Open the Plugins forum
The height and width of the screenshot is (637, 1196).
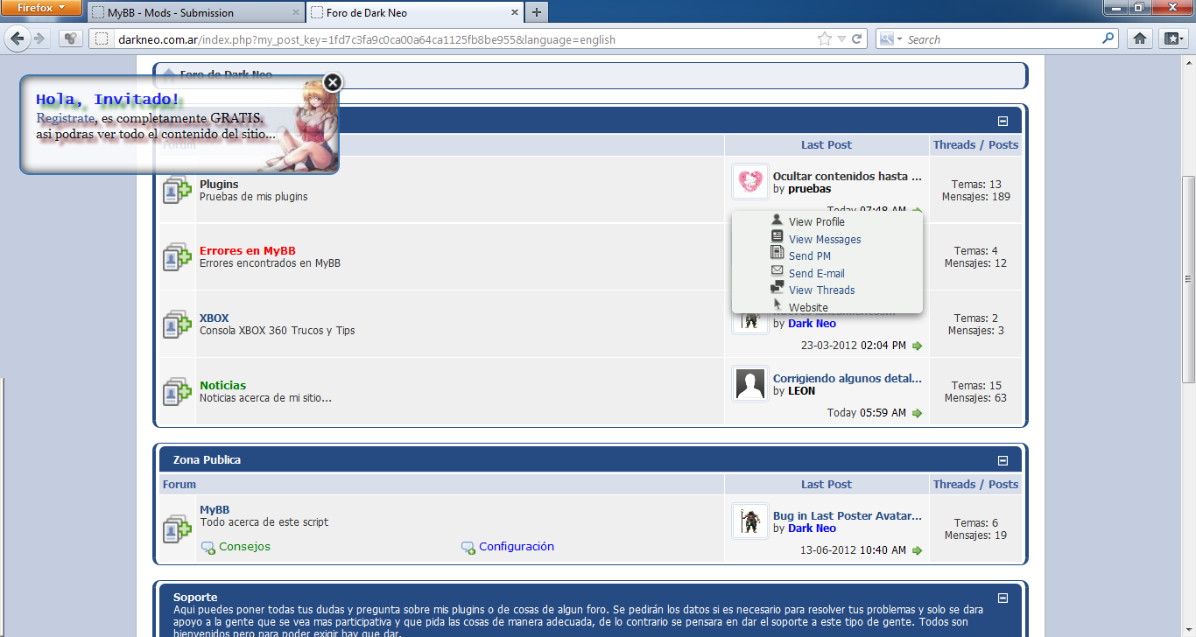[219, 185]
